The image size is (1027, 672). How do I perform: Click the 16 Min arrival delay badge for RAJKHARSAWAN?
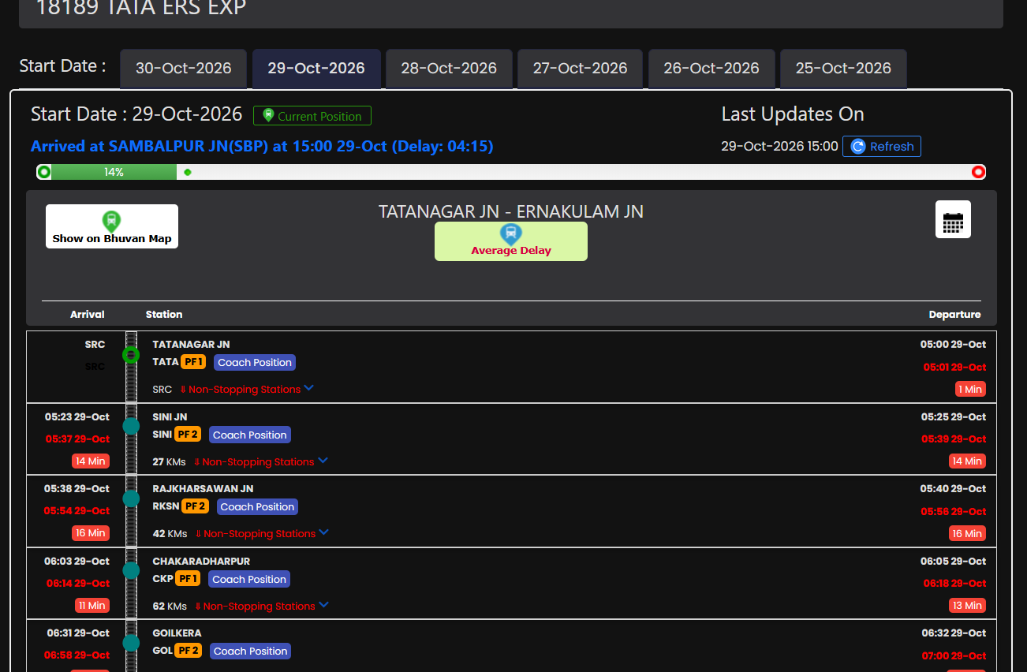91,533
